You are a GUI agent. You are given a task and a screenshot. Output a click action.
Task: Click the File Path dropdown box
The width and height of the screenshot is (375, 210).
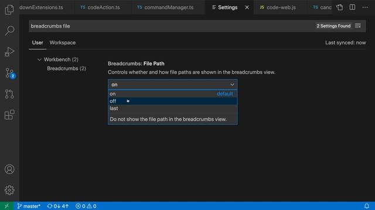[173, 85]
